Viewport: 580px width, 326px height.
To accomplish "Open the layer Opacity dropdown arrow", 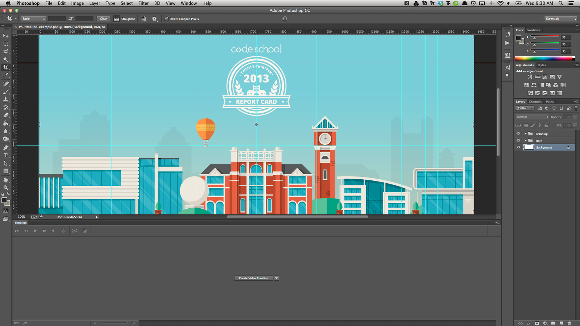I will click(x=575, y=117).
